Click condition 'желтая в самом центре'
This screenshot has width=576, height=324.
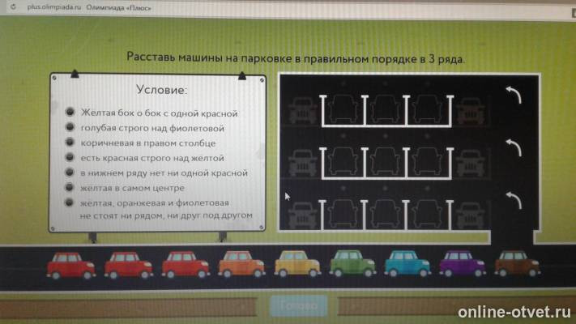click(132, 188)
